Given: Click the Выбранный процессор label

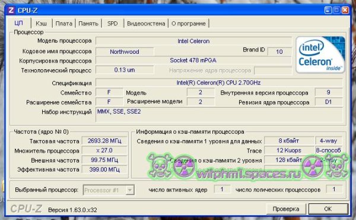Looking at the screenshot, I should click(x=46, y=190).
